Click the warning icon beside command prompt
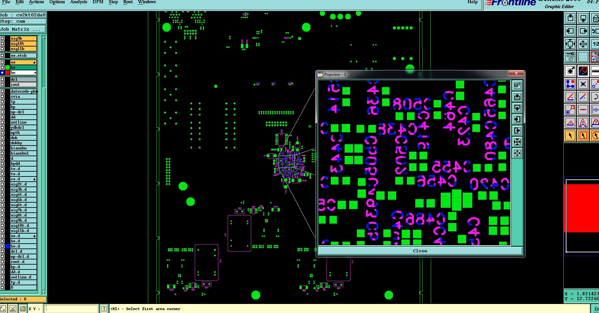Image resolution: width=599 pixels, height=313 pixels. tap(104, 309)
